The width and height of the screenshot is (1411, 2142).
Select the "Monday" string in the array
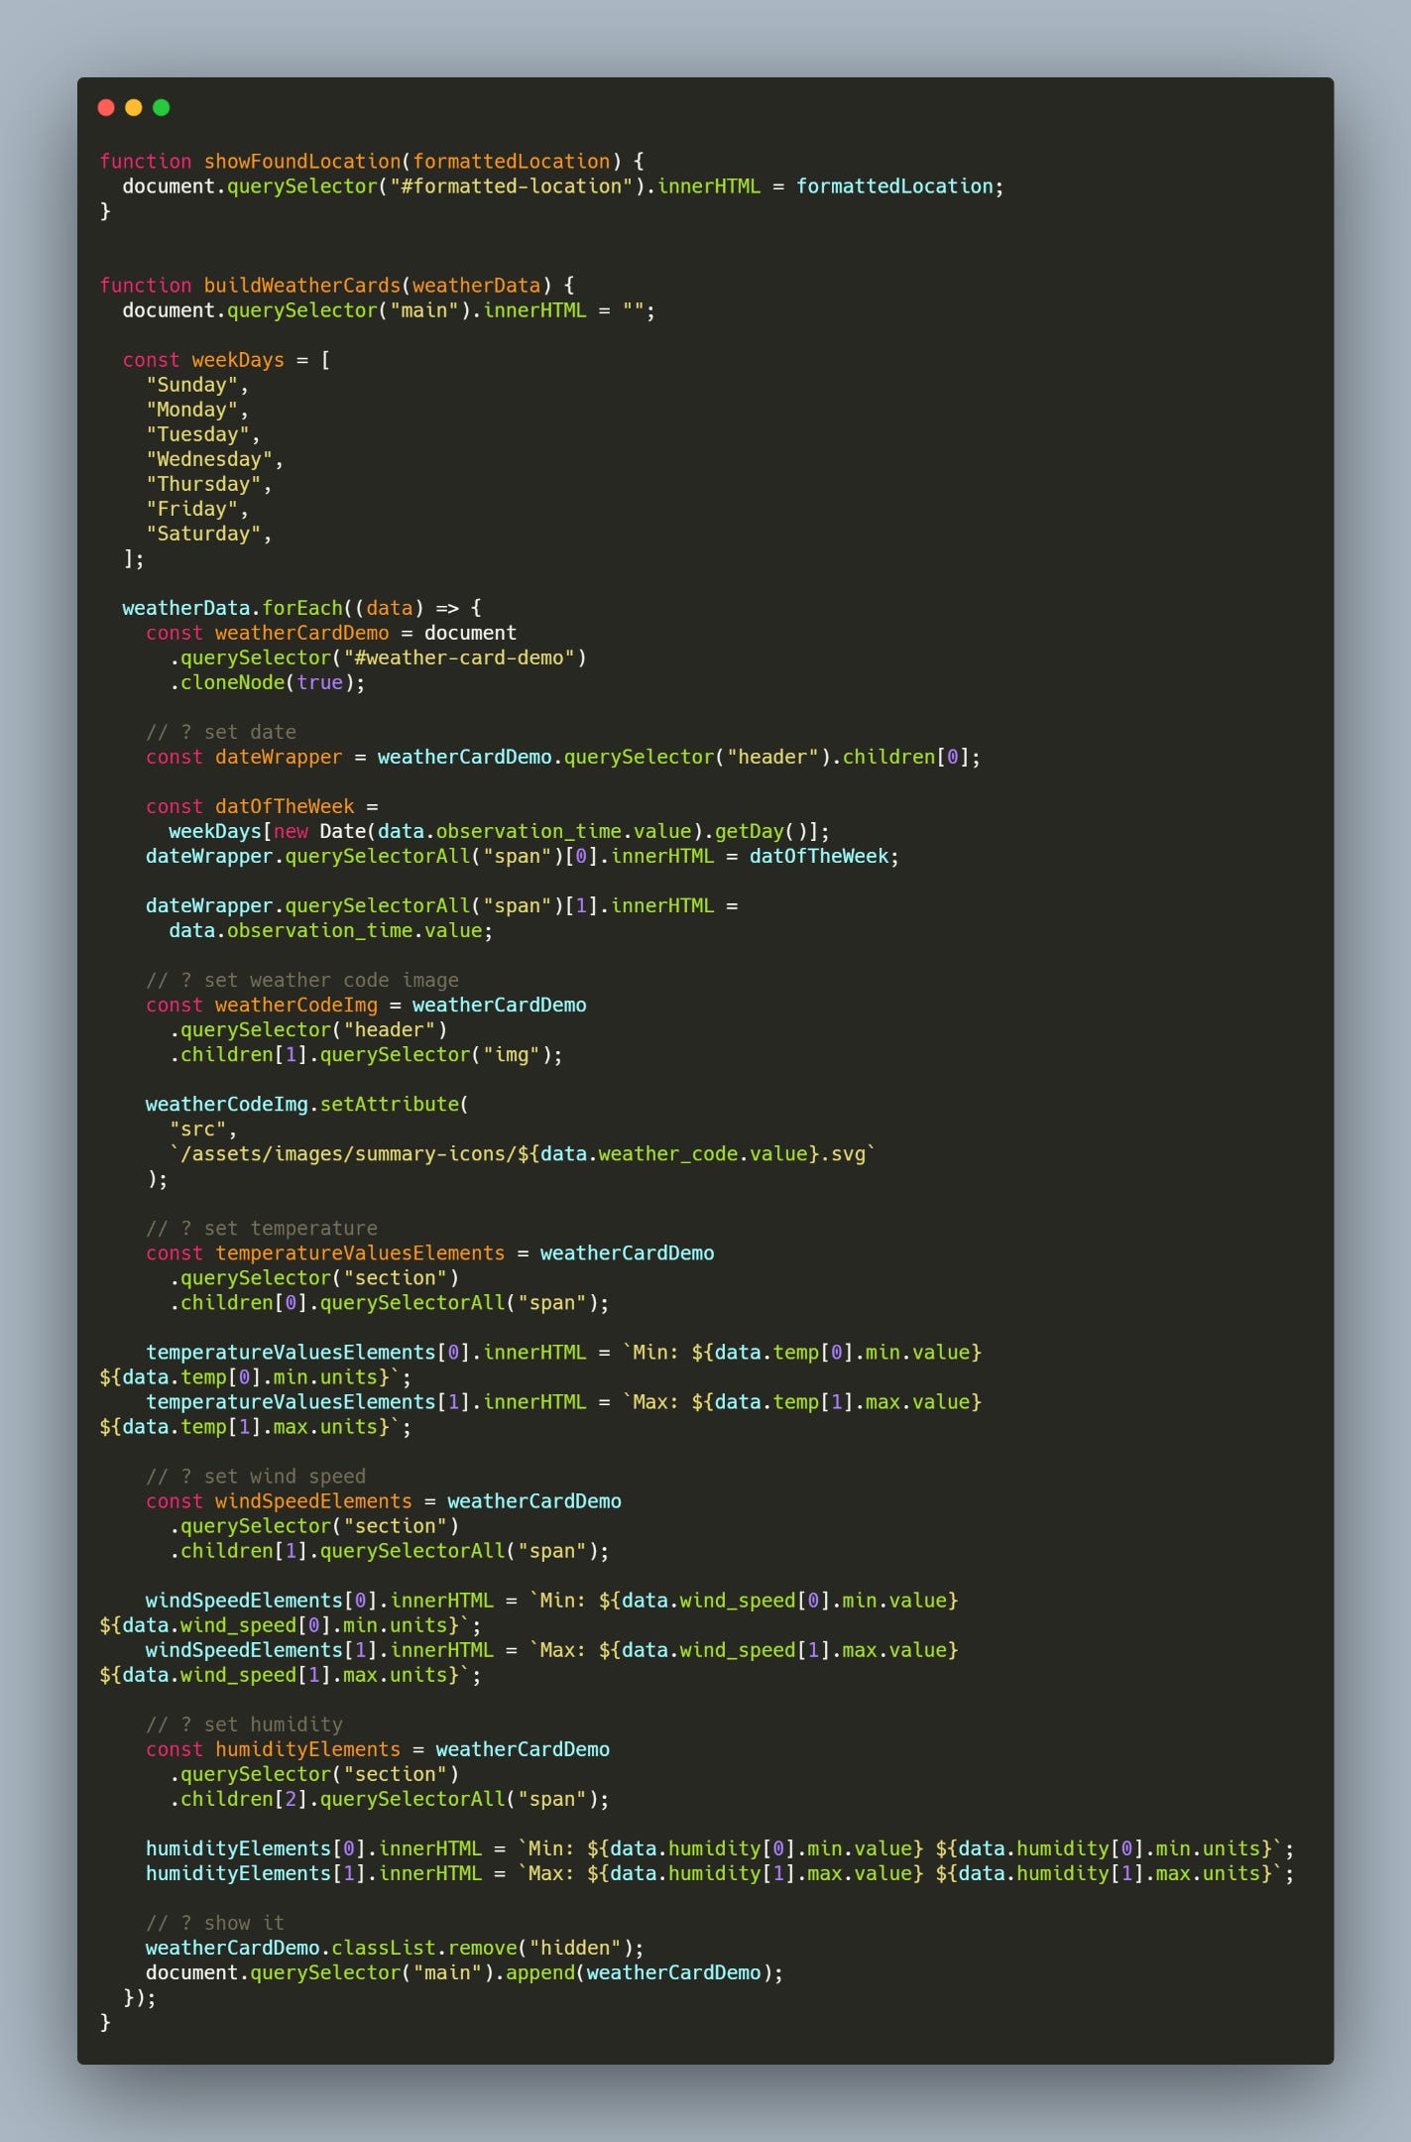click(x=192, y=410)
